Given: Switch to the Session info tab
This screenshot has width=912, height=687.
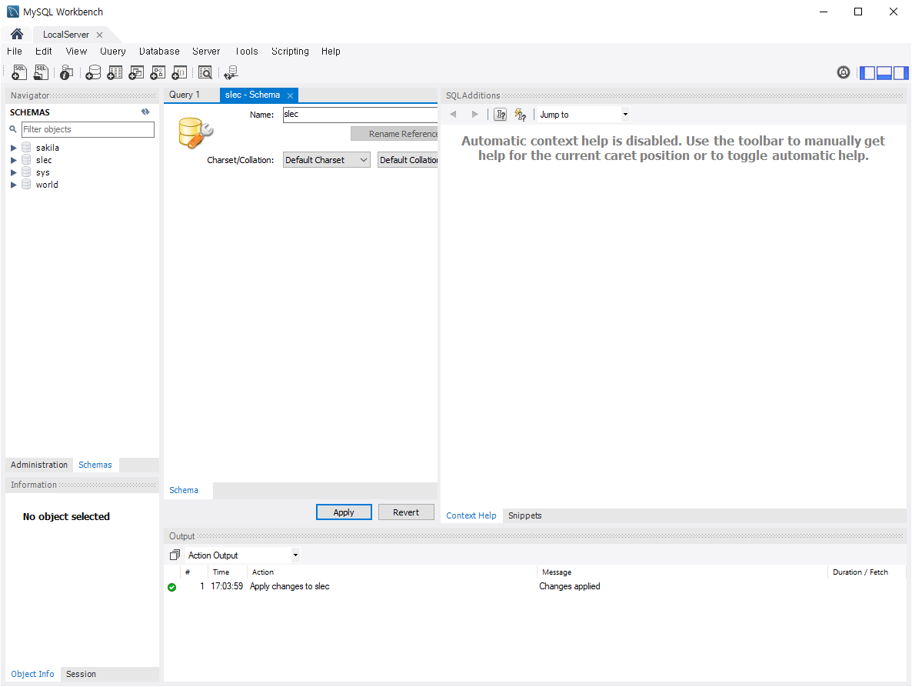Looking at the screenshot, I should 81,674.
